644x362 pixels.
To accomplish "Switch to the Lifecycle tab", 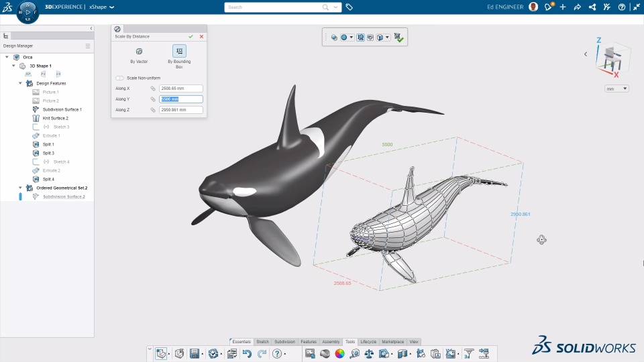I will [368, 341].
